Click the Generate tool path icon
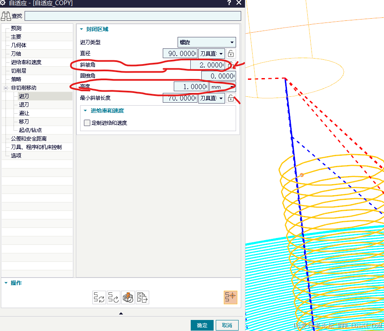Viewport: 384px width, 331px height. (99, 297)
